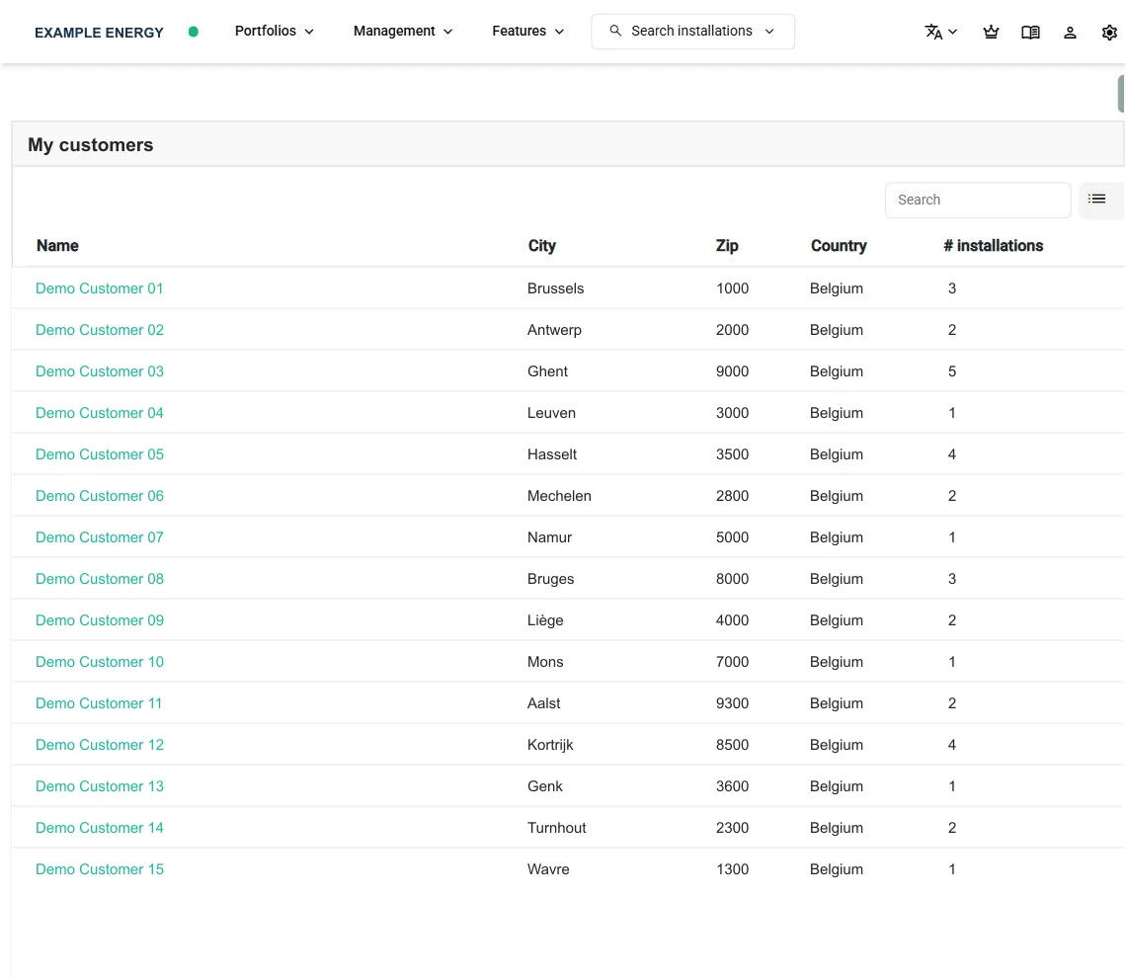This screenshot has width=1126, height=978.
Task: Expand the language chevron arrow
Action: tap(953, 32)
